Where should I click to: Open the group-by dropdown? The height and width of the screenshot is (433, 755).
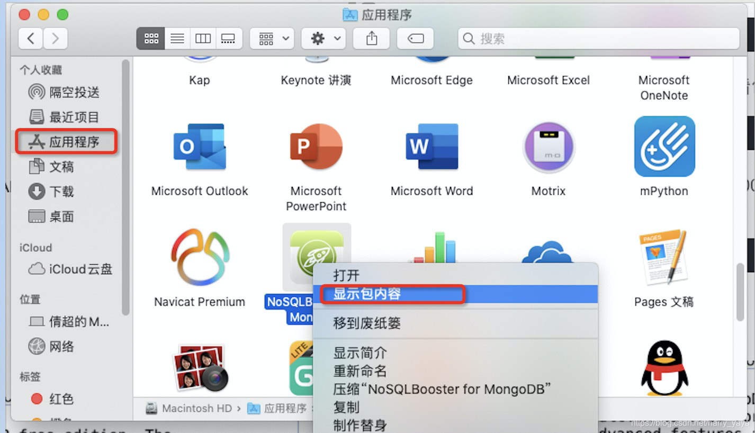pos(272,39)
